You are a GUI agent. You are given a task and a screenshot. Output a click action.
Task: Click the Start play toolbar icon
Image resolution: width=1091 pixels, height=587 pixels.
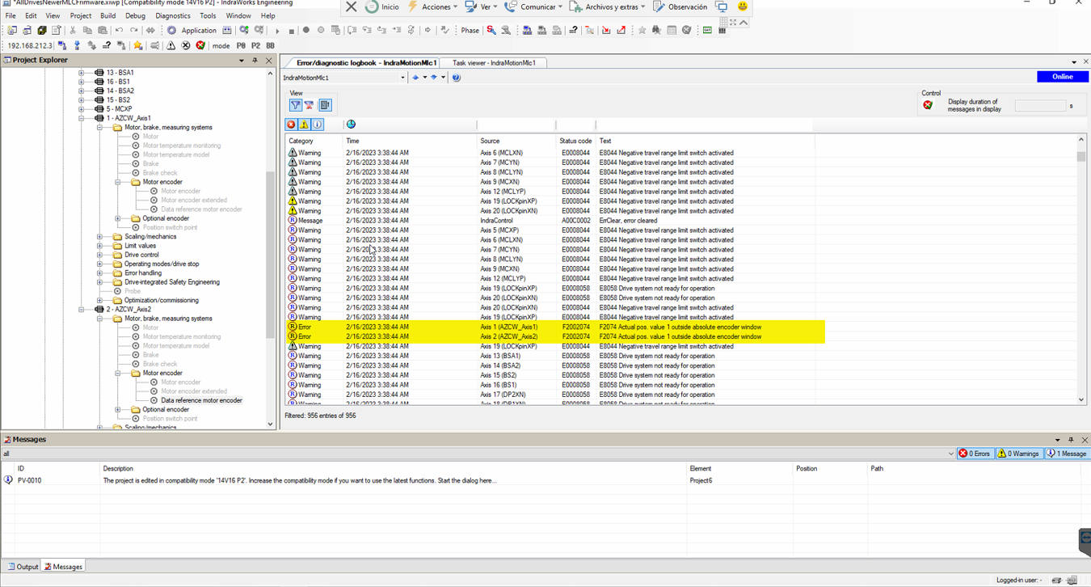pos(277,31)
